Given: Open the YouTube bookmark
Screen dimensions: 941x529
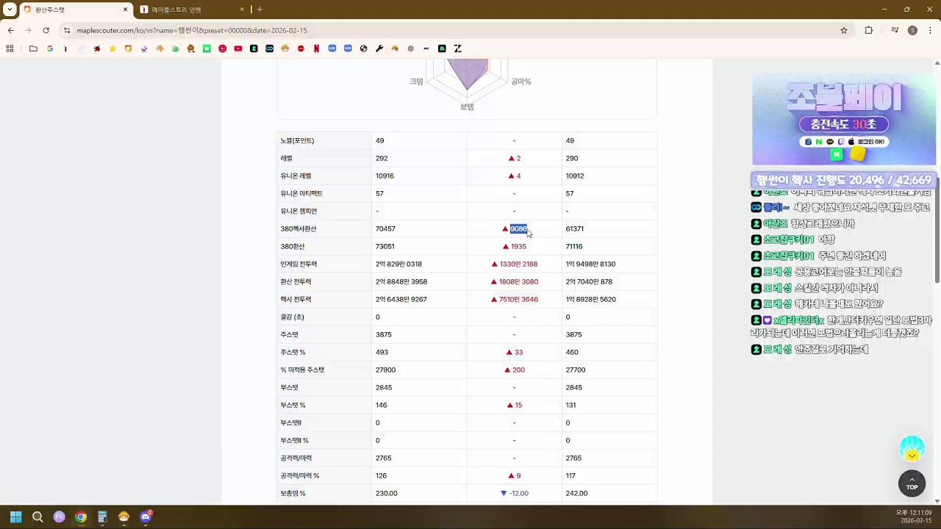Looking at the screenshot, I should [238, 48].
